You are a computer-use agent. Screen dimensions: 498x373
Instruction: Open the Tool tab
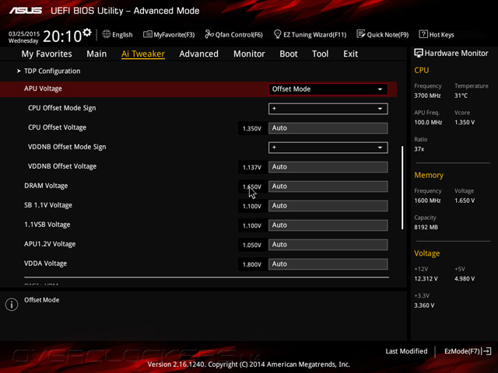click(x=320, y=54)
